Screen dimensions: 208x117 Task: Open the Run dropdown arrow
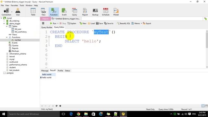(x=58, y=23)
